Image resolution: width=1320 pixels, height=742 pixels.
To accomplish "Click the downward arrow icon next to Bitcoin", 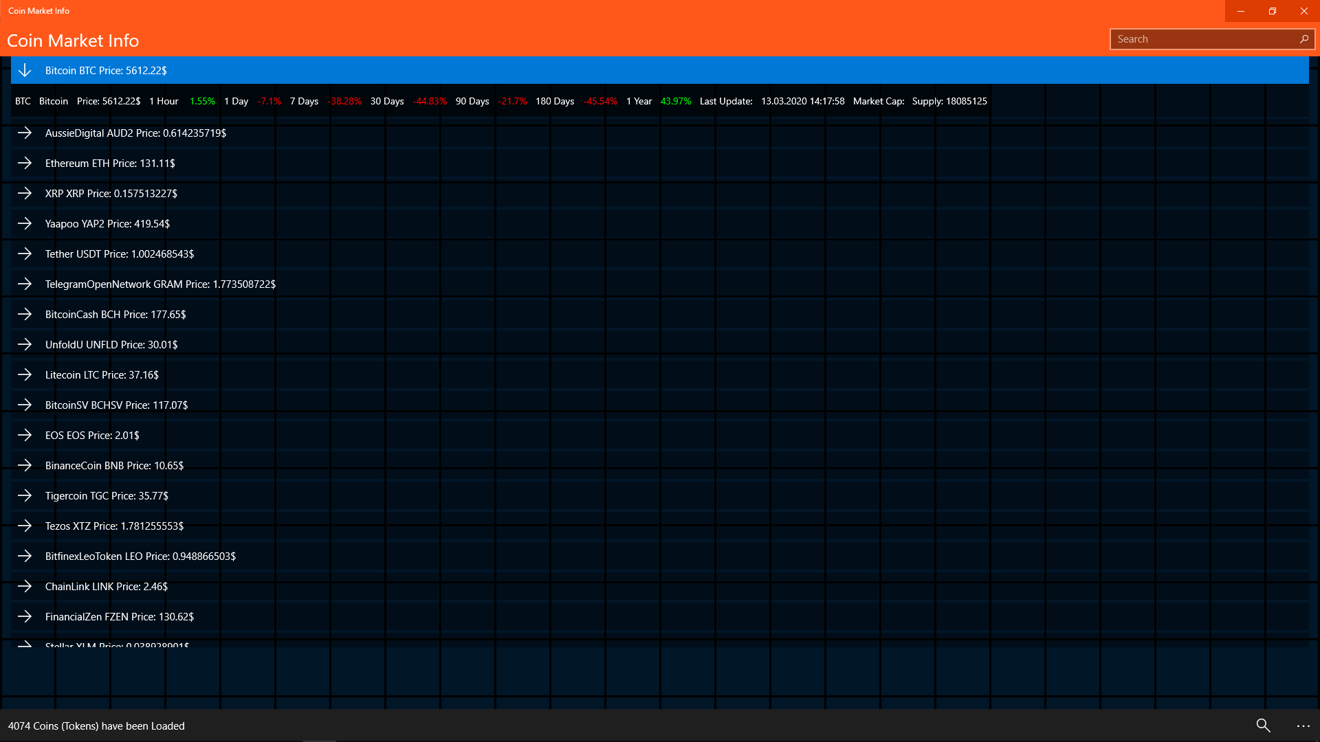I will (x=25, y=70).
